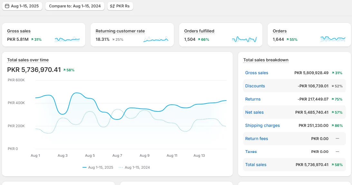
Task: Open the Gross sales breakdown link
Action: (257, 73)
